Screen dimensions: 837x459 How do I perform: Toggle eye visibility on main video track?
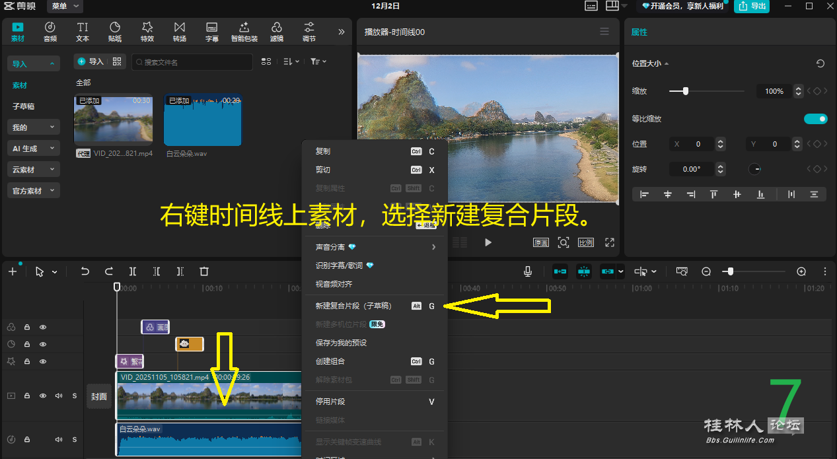coord(43,396)
